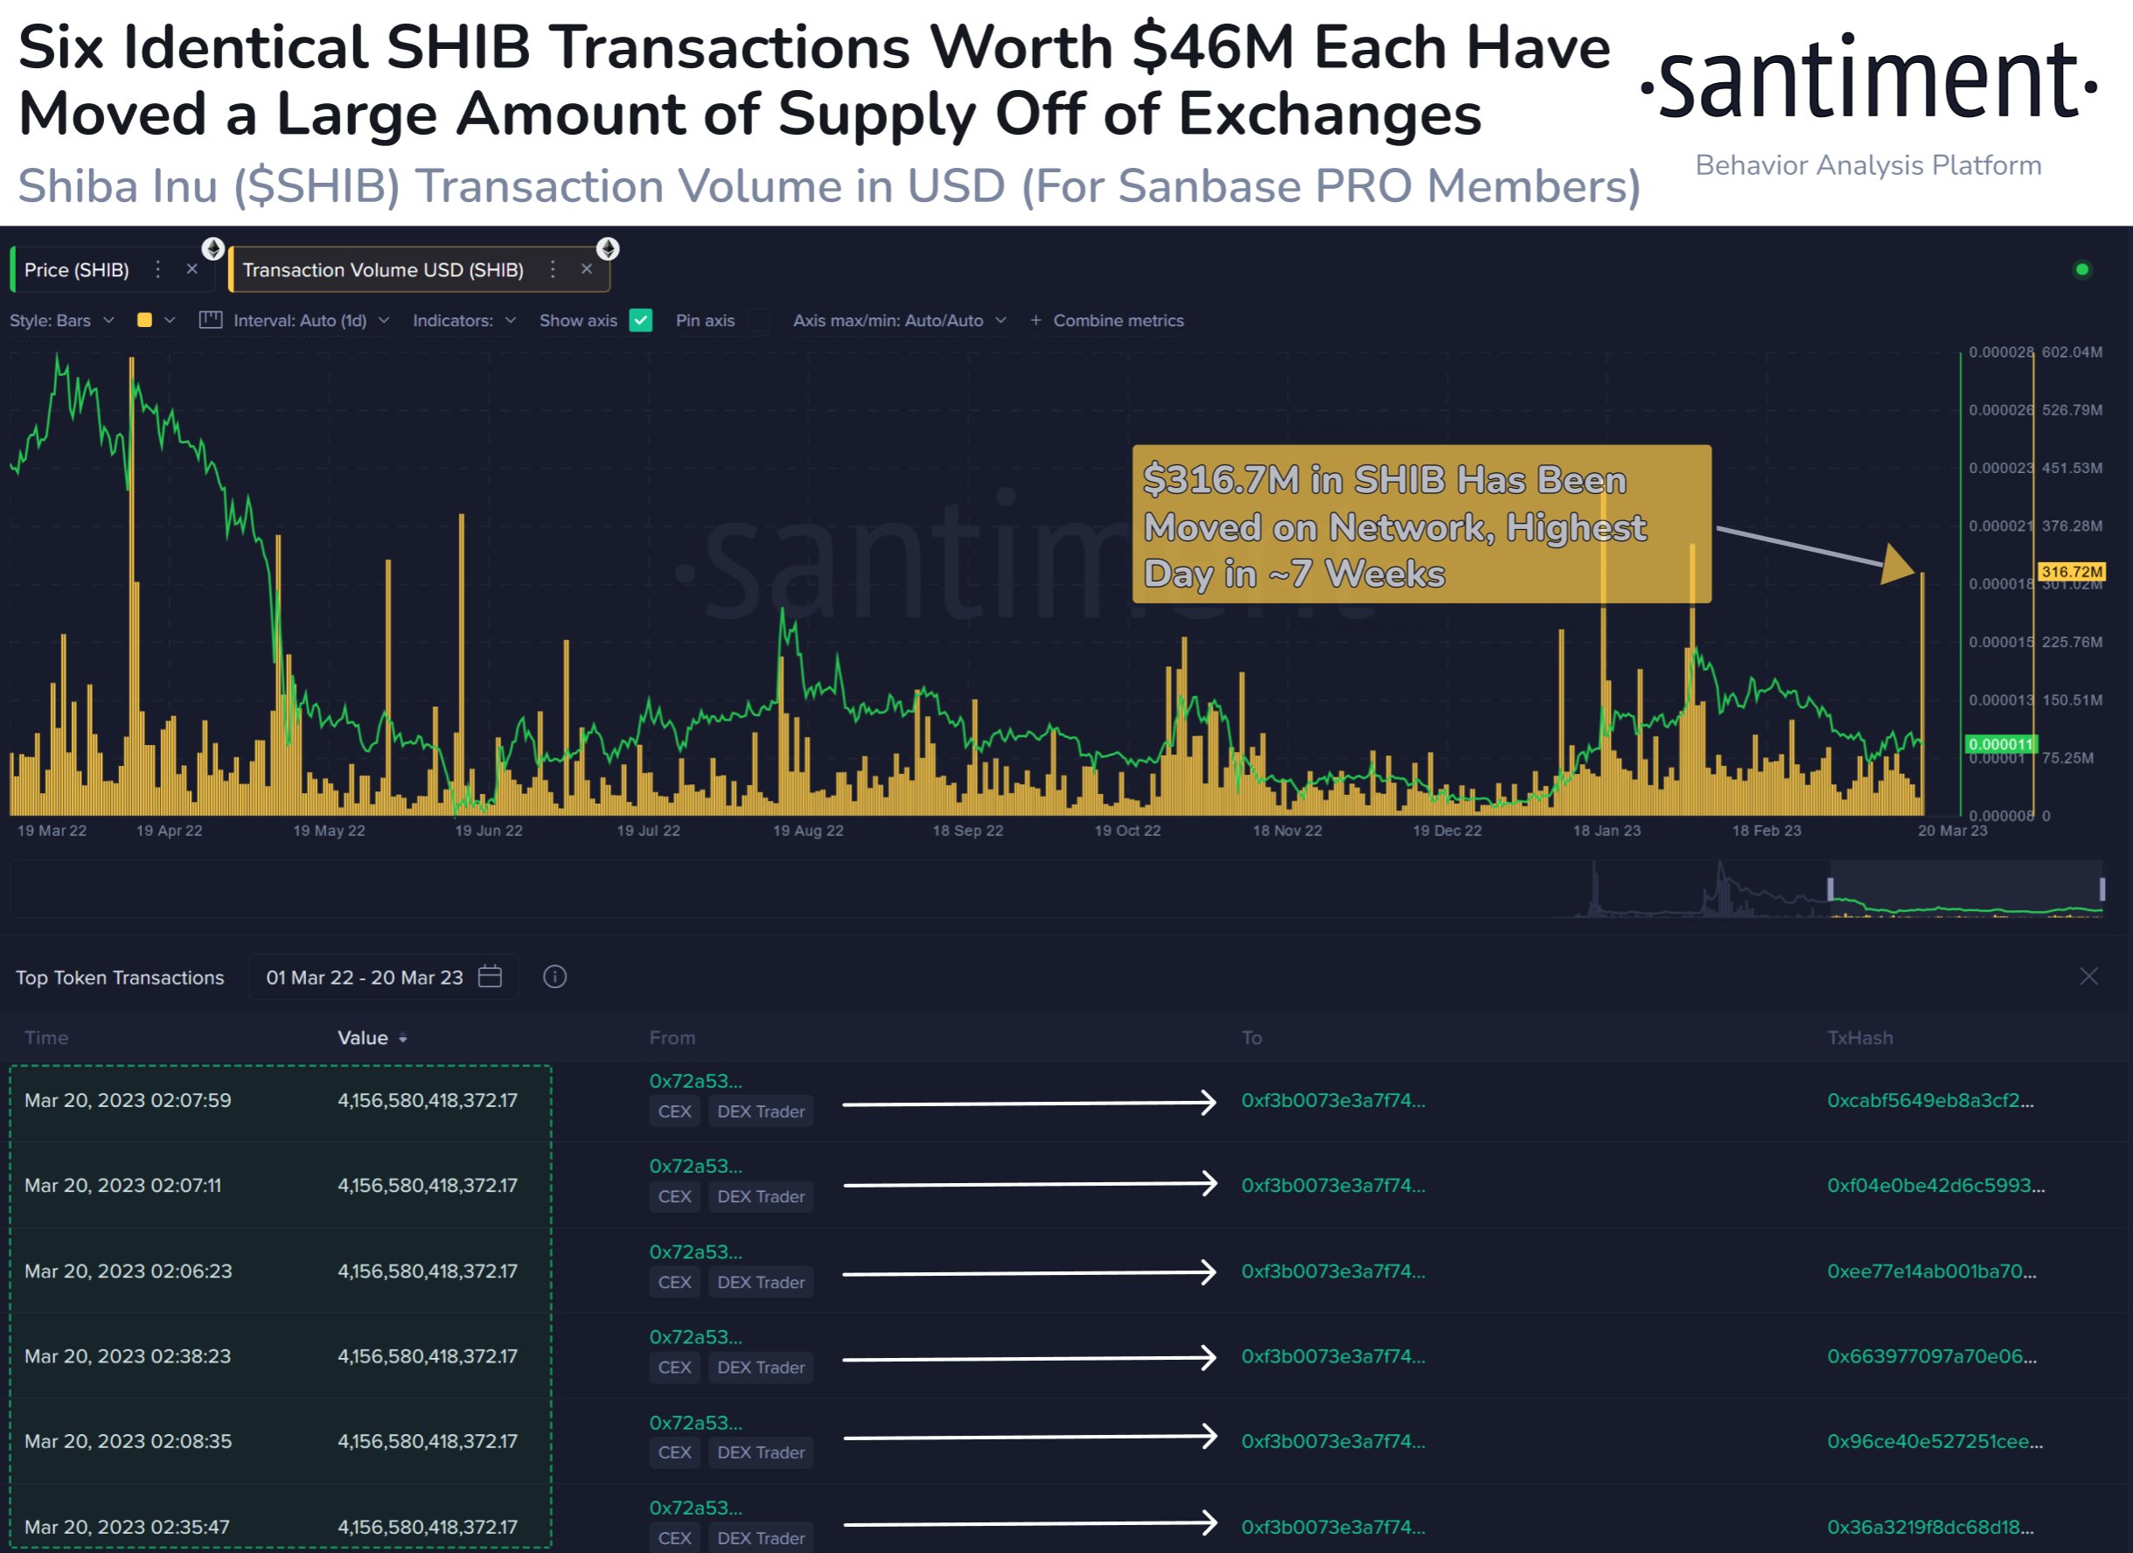
Task: Click the 20 Mar 23 date axis label
Action: tap(1953, 831)
